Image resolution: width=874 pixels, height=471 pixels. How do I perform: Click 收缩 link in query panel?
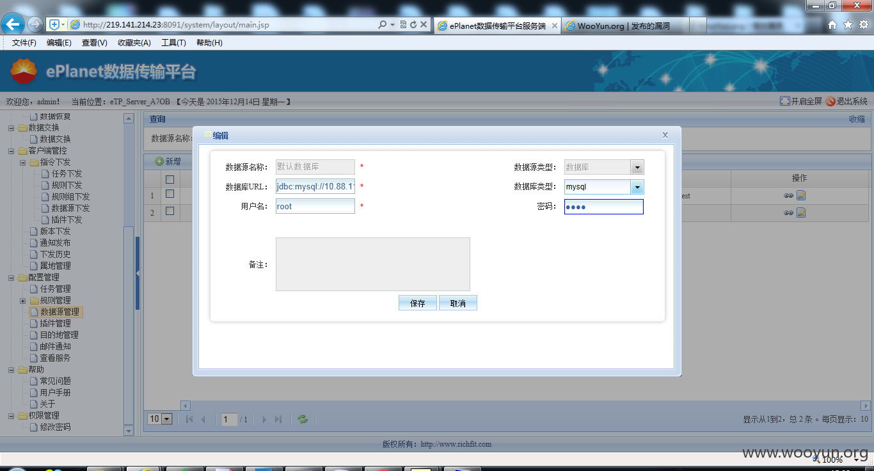pyautogui.click(x=857, y=119)
